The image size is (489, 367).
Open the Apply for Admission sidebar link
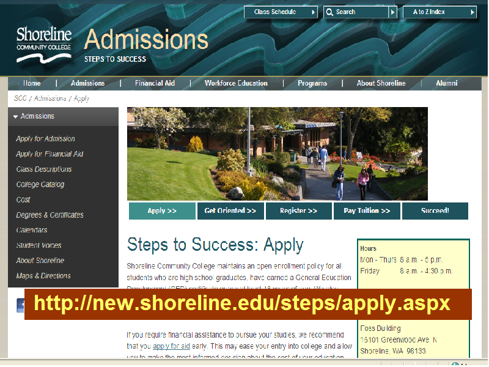[45, 139]
